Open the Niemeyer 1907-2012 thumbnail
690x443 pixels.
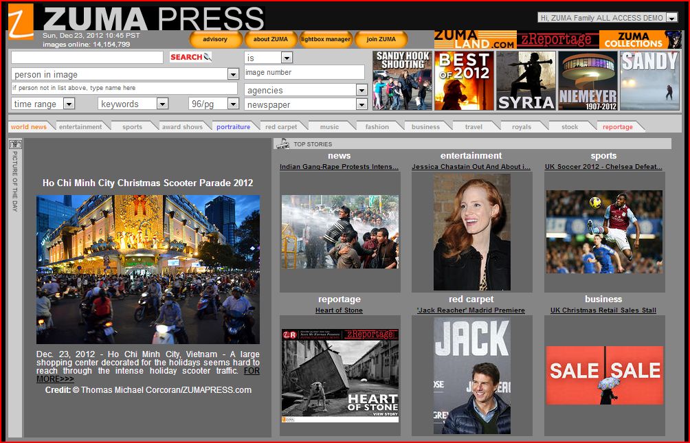[x=588, y=80]
